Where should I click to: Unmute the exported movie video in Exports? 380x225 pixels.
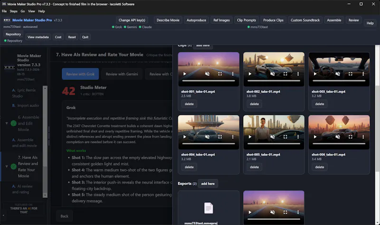[x=272, y=212]
